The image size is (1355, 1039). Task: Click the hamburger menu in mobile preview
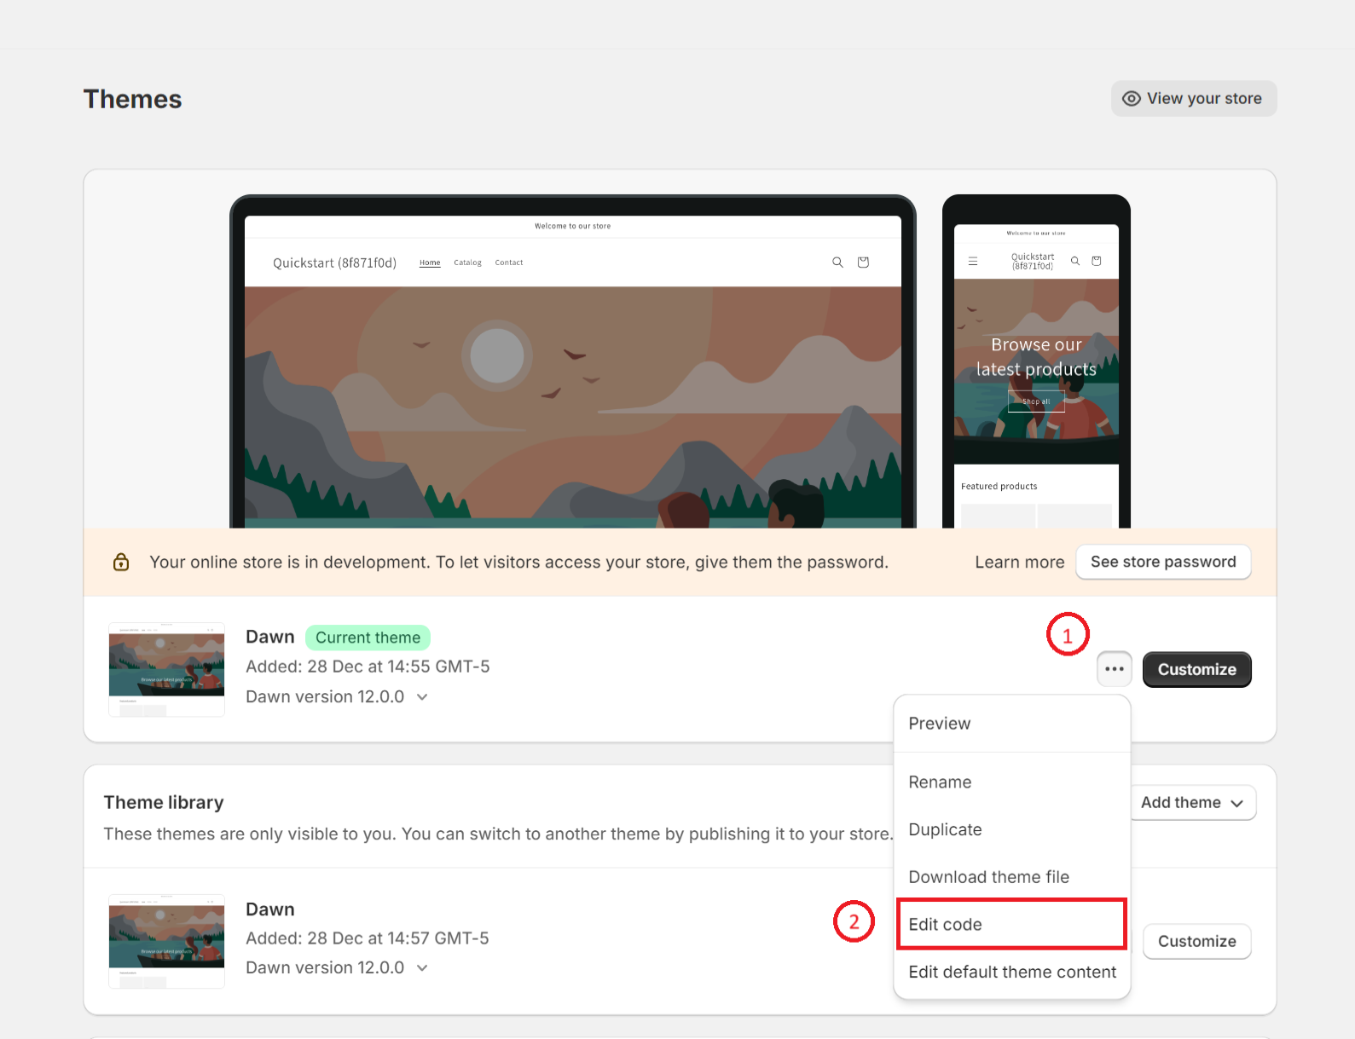(x=973, y=262)
